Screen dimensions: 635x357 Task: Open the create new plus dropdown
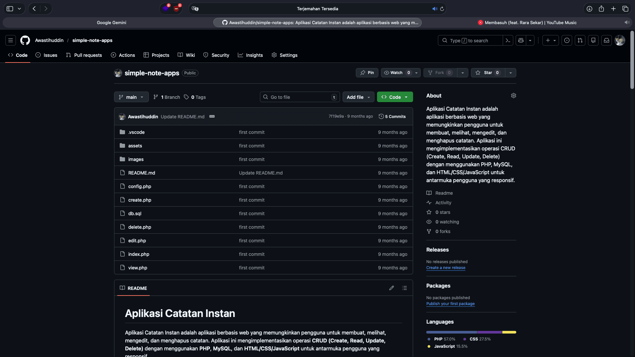pos(551,40)
